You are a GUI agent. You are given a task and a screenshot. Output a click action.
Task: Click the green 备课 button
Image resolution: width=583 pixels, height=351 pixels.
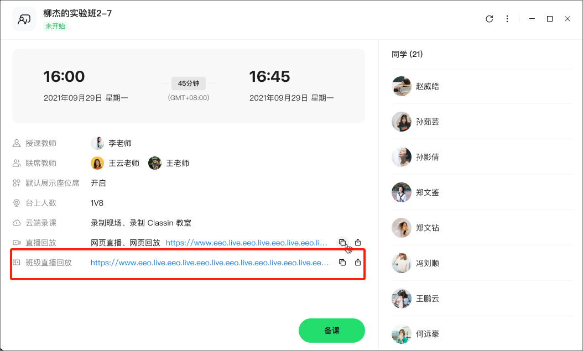click(332, 331)
